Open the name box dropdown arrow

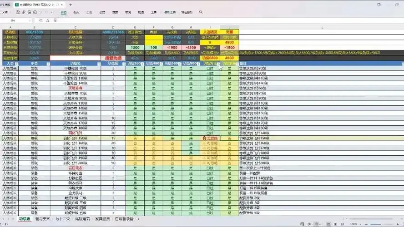[30, 20]
